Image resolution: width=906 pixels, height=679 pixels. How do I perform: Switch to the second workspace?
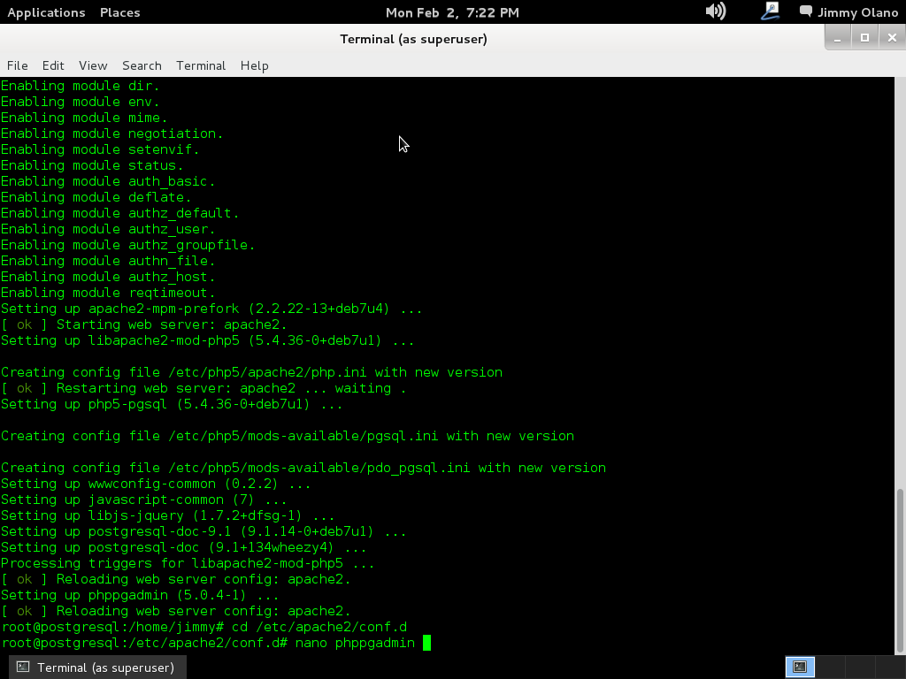(829, 667)
